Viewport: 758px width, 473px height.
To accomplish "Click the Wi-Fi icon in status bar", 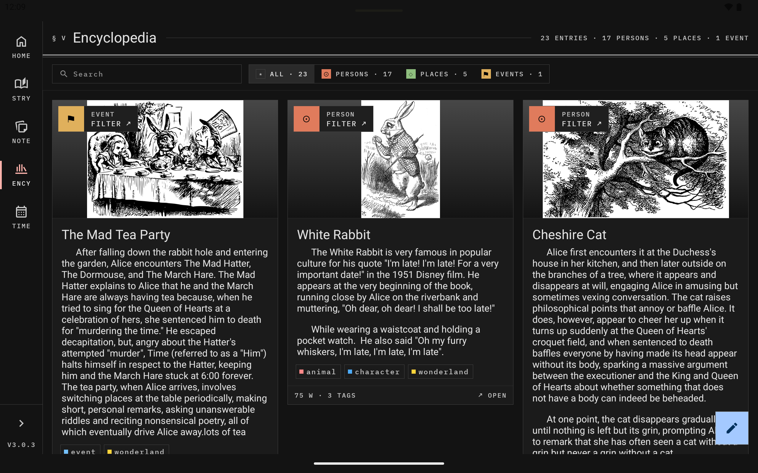I will point(729,7).
